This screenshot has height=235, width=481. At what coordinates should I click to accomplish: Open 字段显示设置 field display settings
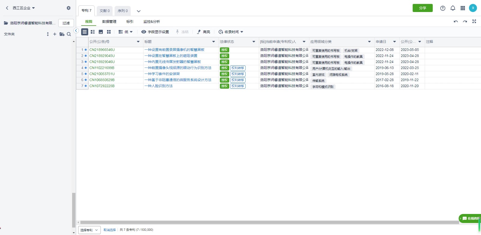(x=155, y=32)
